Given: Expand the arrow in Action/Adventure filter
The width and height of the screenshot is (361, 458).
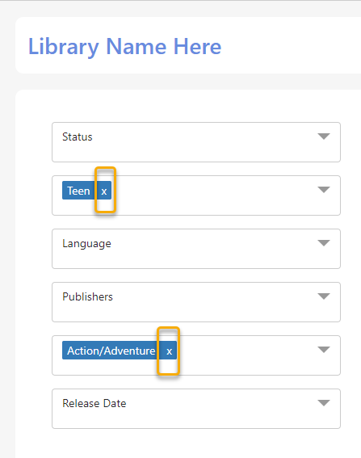Looking at the screenshot, I should coord(324,350).
